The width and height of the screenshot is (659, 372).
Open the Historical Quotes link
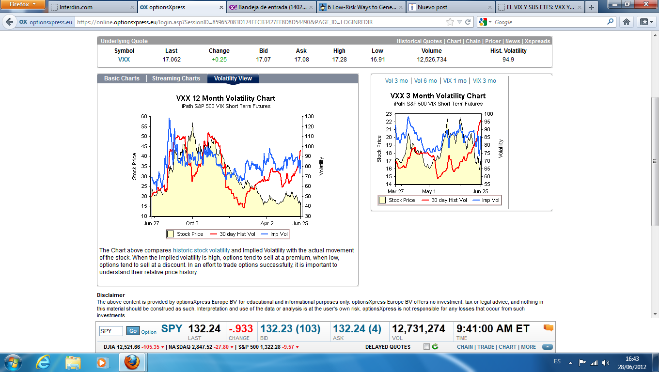coord(419,41)
